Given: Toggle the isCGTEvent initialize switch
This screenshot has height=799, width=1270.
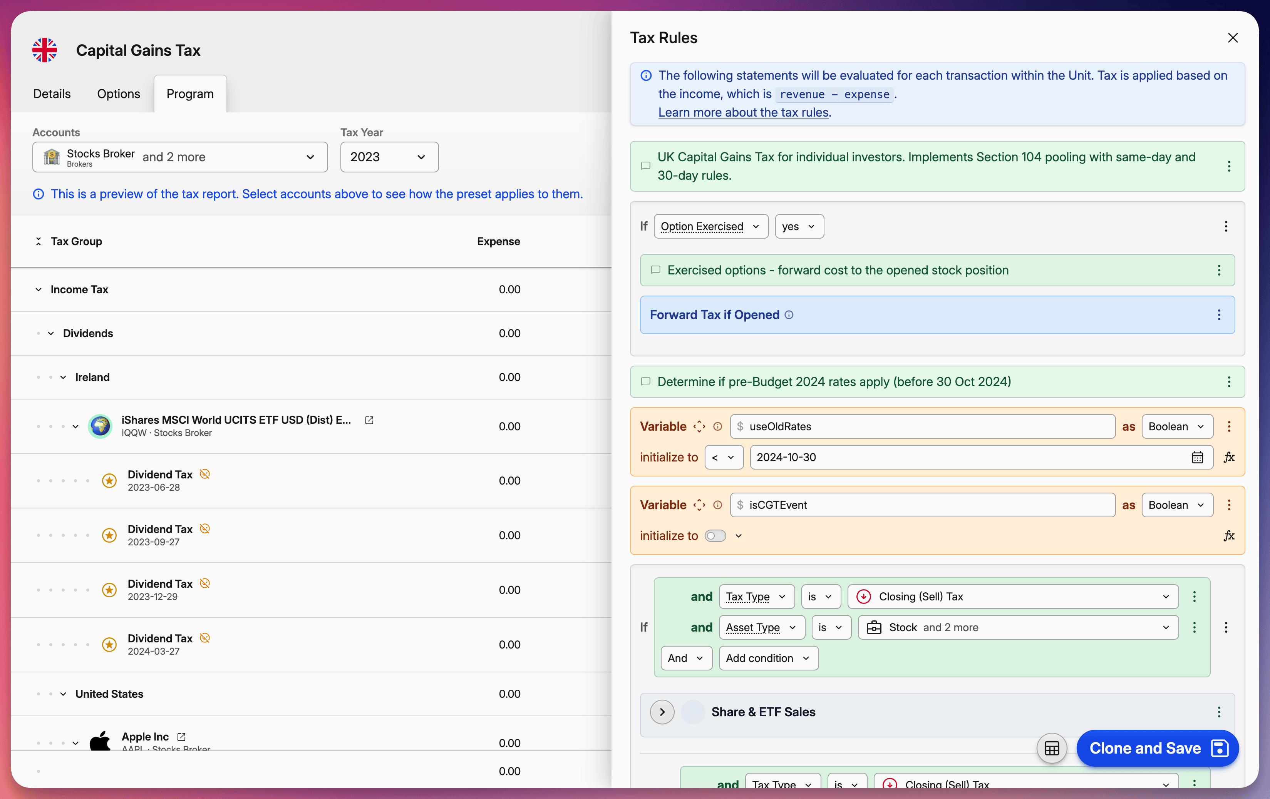Looking at the screenshot, I should [x=715, y=535].
